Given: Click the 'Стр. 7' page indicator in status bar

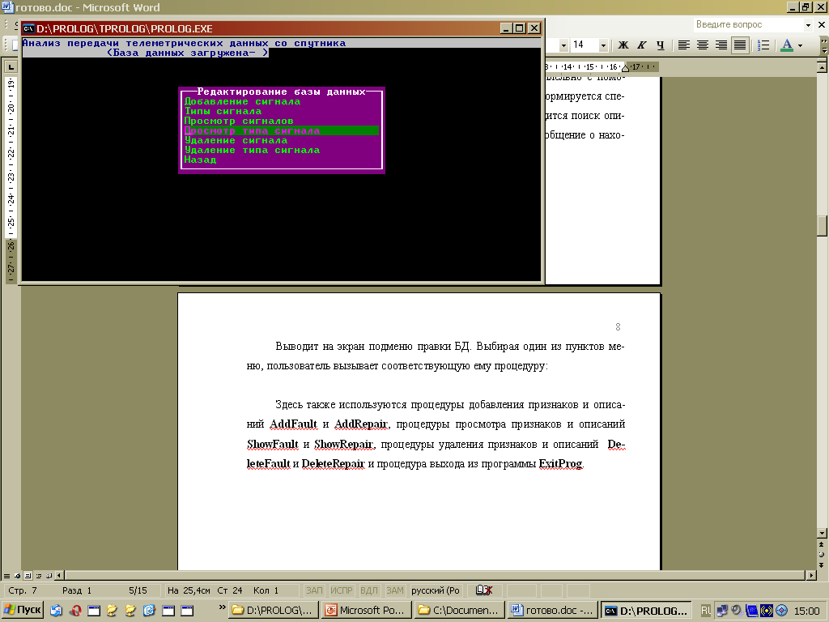Looking at the screenshot, I should pos(23,590).
